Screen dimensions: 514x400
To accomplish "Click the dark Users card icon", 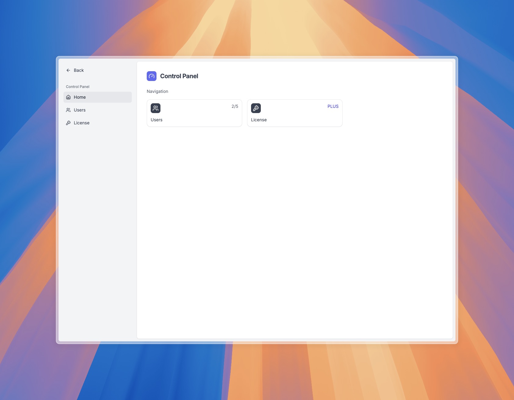I will click(x=156, y=108).
